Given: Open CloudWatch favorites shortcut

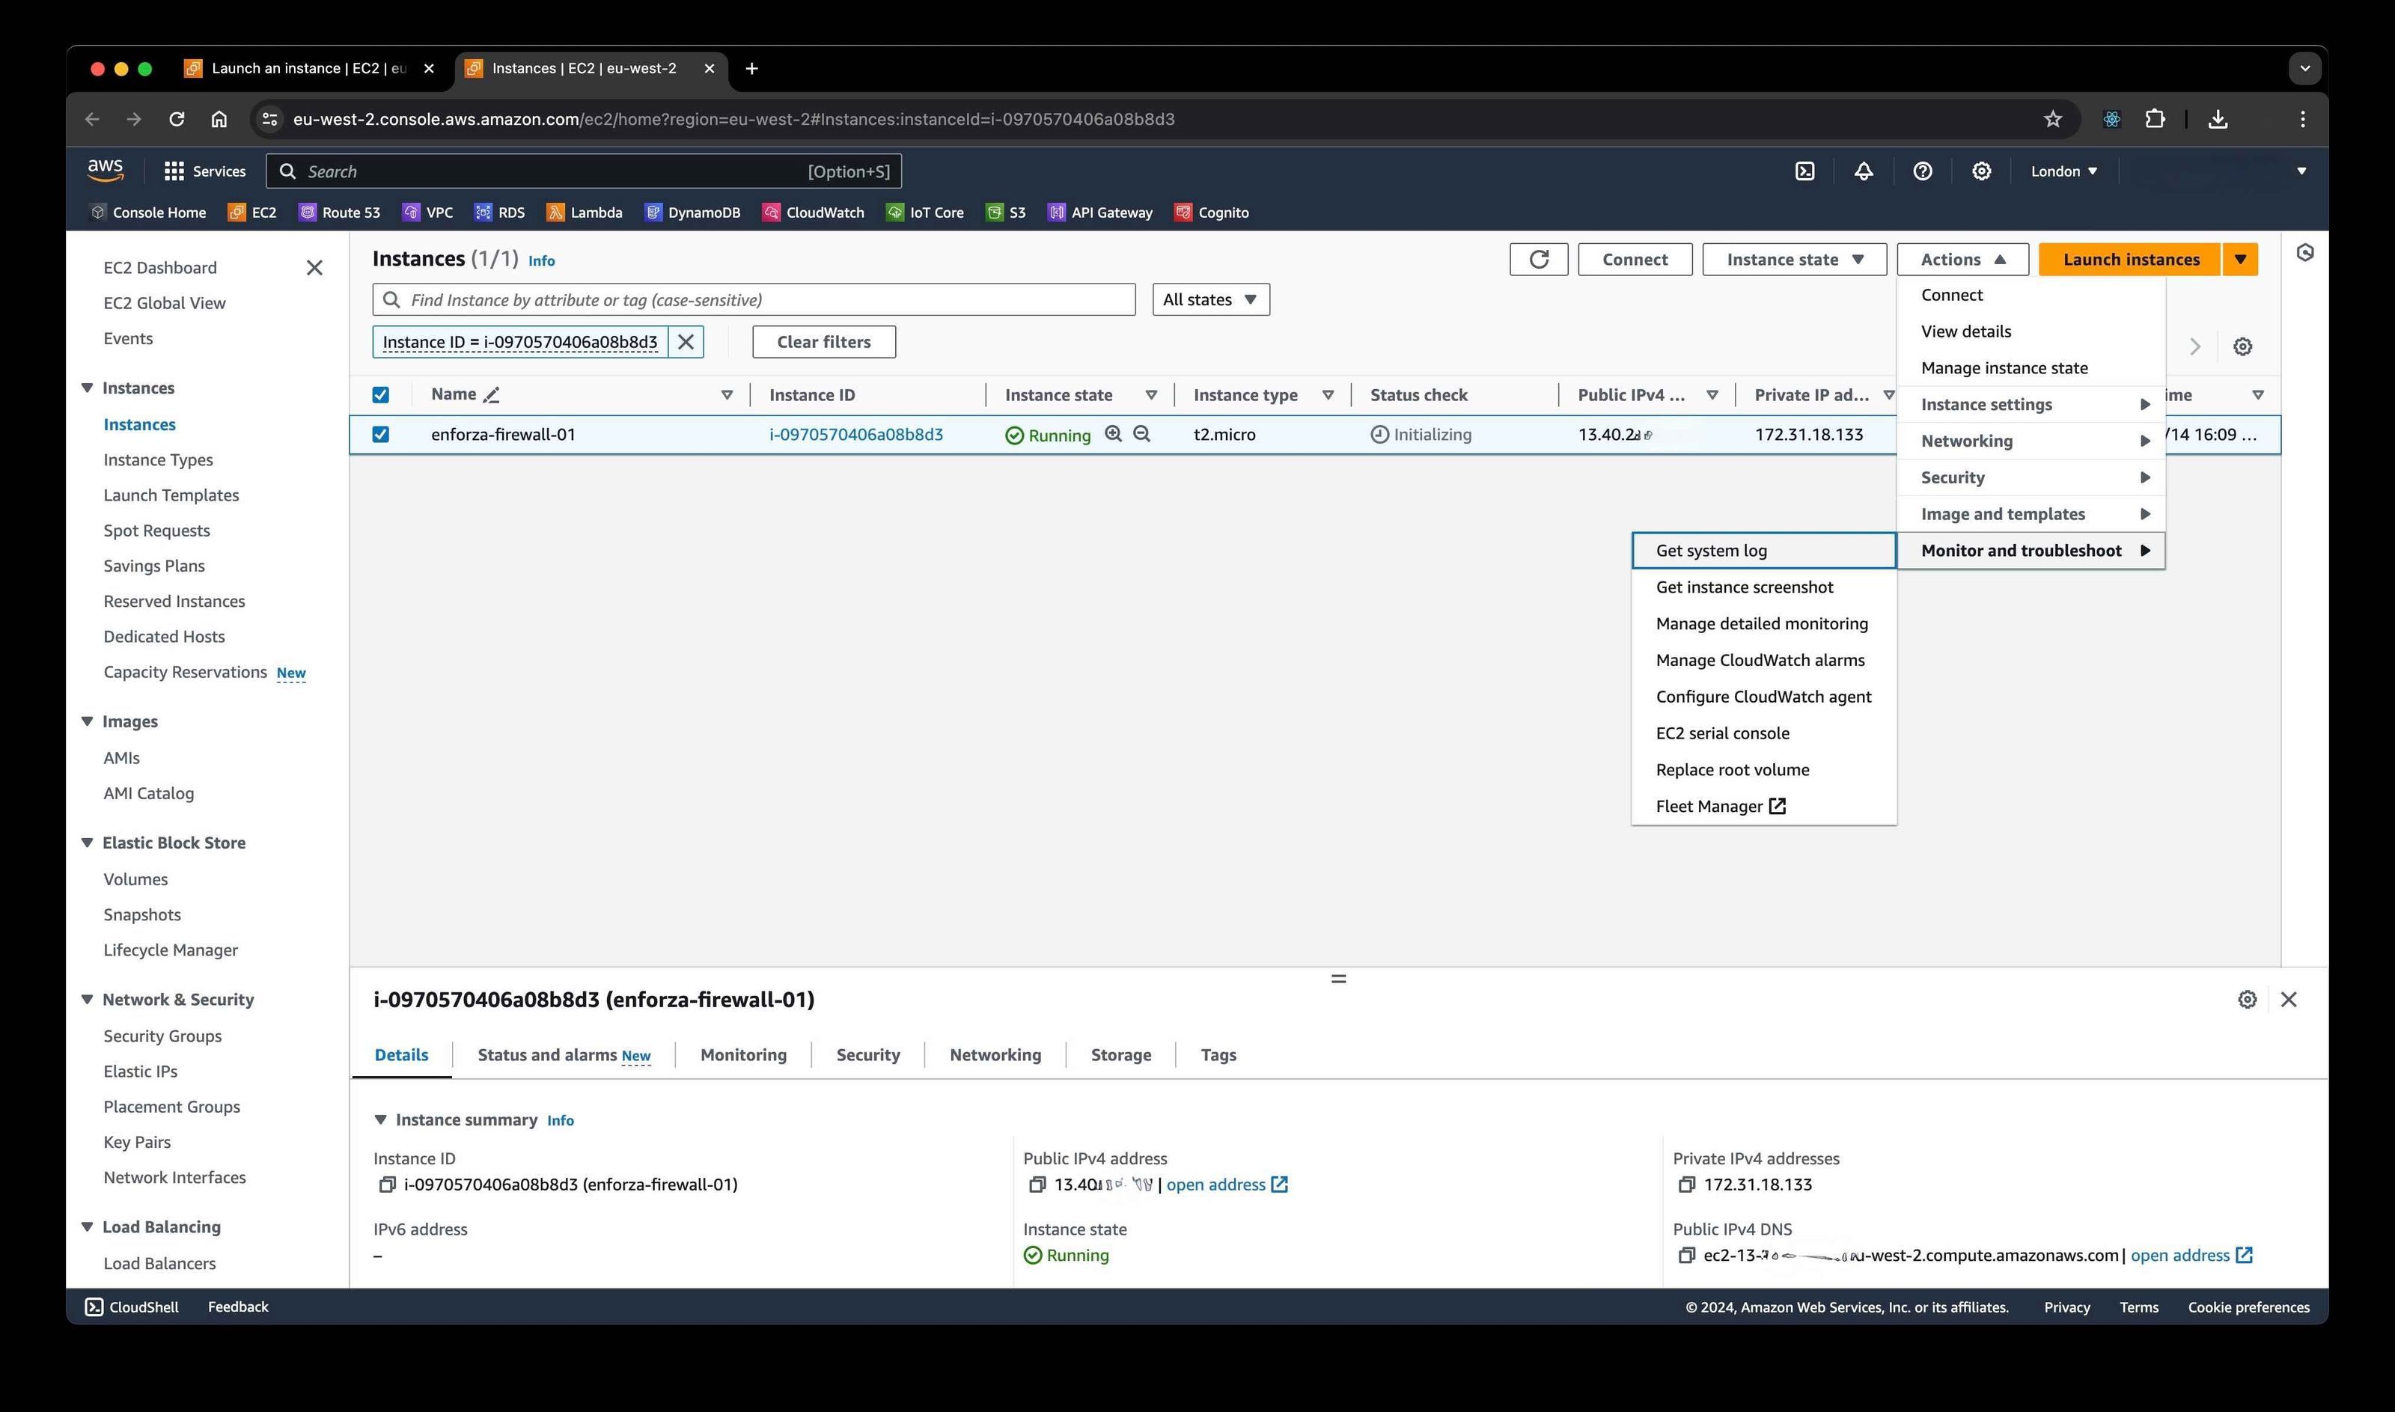Looking at the screenshot, I should 814,213.
